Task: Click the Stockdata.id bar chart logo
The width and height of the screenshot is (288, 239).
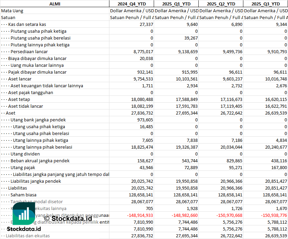Action: pyautogui.click(x=24, y=214)
